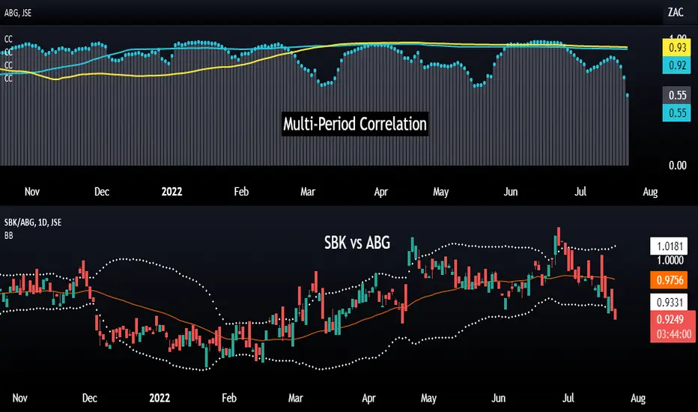This screenshot has height=412, width=698.
Task: Click Jul on the SBK/ABG pane time axis
Action: click(568, 399)
